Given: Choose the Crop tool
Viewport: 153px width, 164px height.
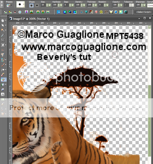Looking at the screenshot, I should click(3, 40).
